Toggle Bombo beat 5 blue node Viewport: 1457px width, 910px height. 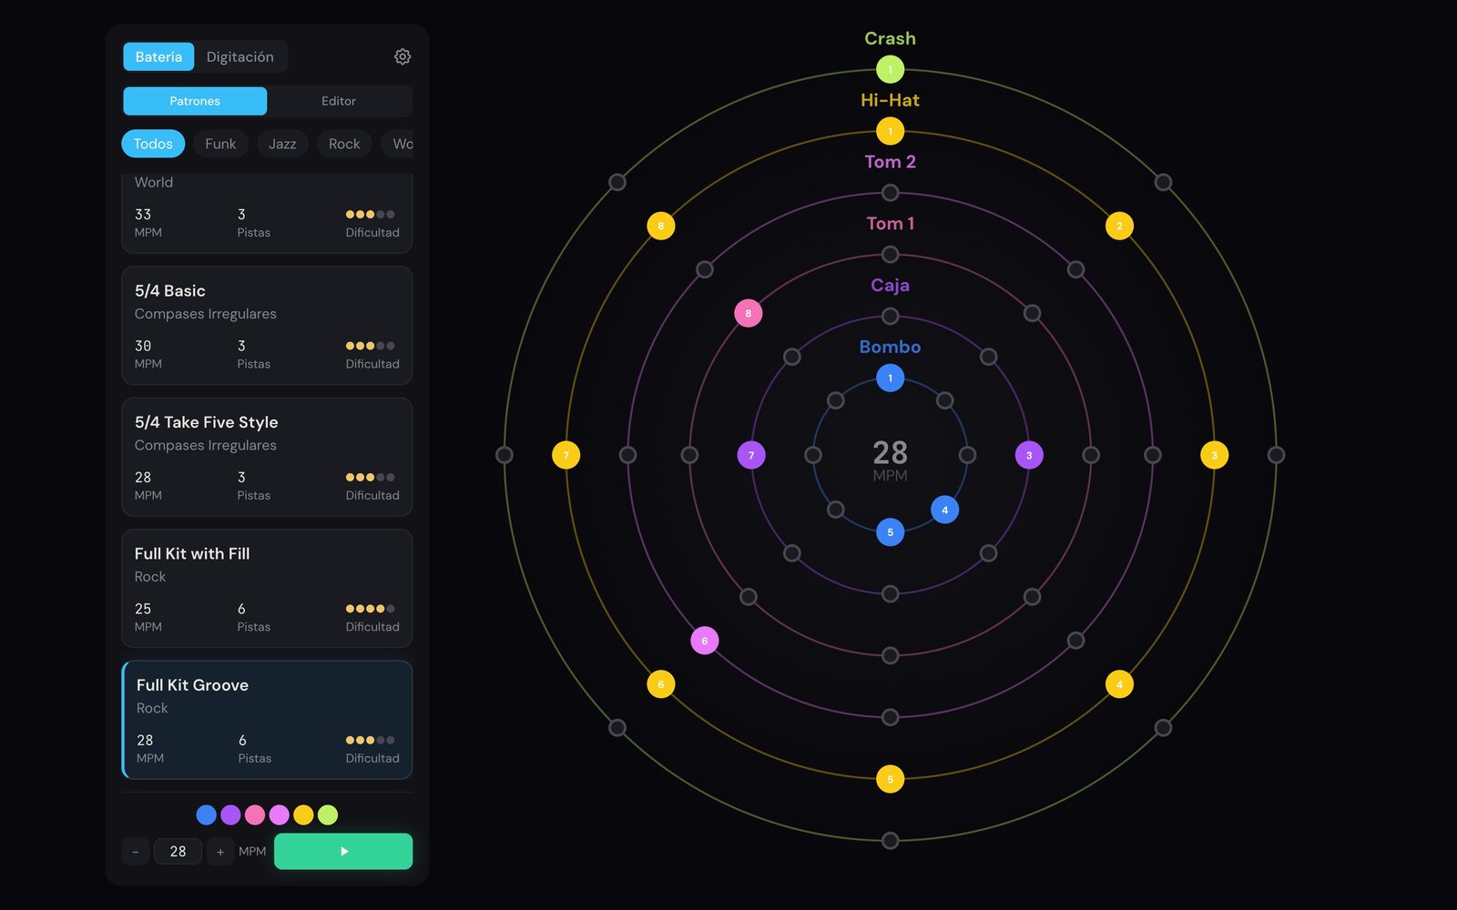890,532
